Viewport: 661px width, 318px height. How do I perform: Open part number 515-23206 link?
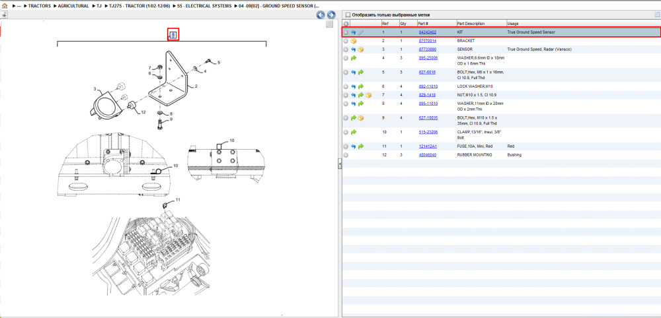coord(428,132)
